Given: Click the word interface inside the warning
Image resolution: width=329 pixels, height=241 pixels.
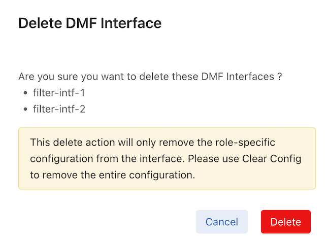Looking at the screenshot, I should coord(165,159).
